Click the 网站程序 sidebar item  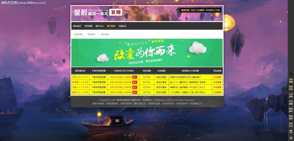pos(291,117)
